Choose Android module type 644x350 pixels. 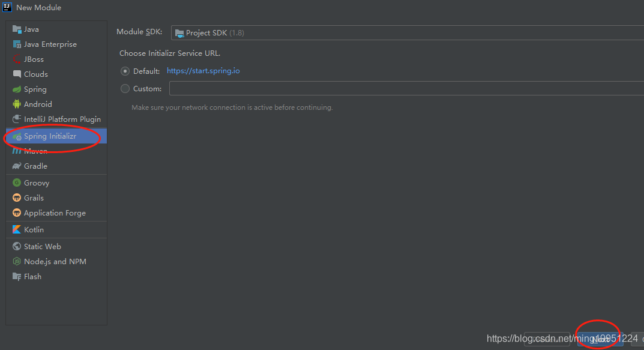pos(38,104)
